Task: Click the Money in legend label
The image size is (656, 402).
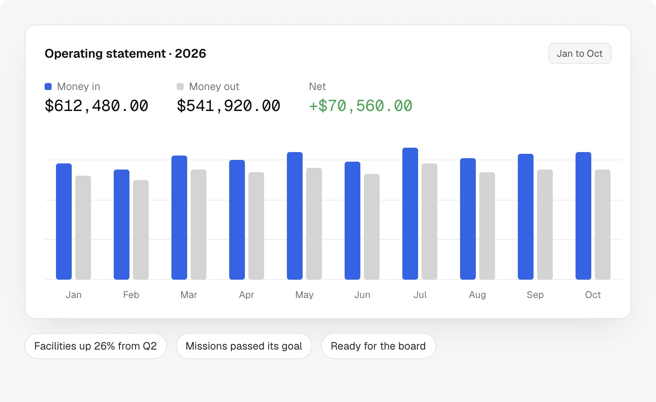Action: coord(79,87)
